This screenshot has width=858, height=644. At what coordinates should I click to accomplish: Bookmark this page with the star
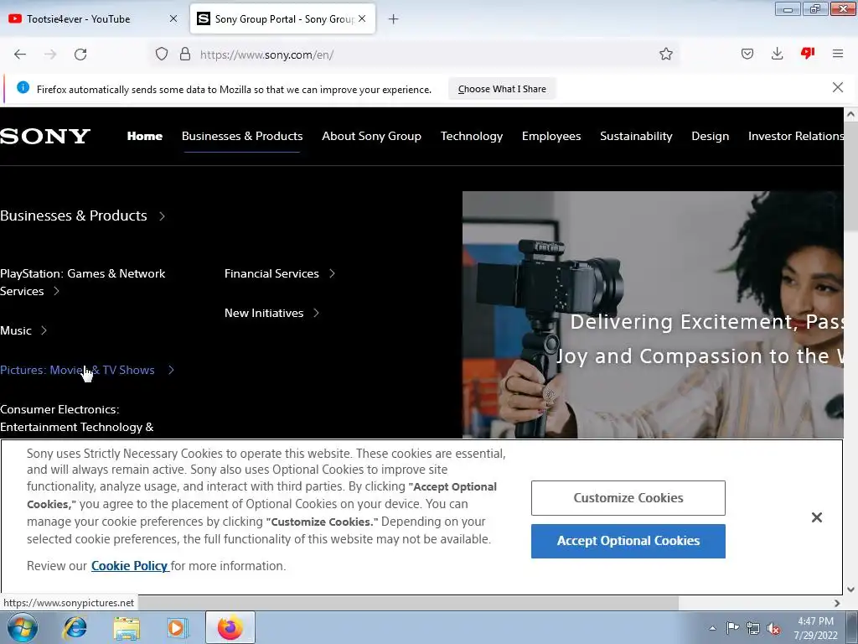[666, 54]
